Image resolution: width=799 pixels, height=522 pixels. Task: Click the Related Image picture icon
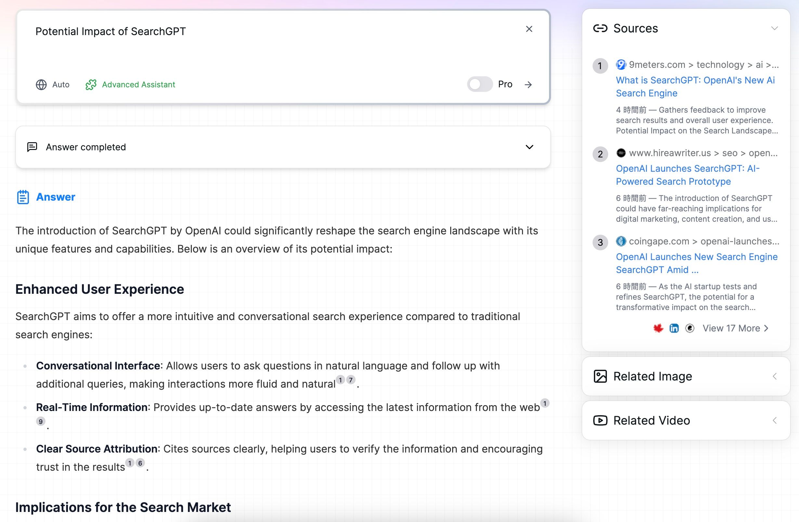600,377
